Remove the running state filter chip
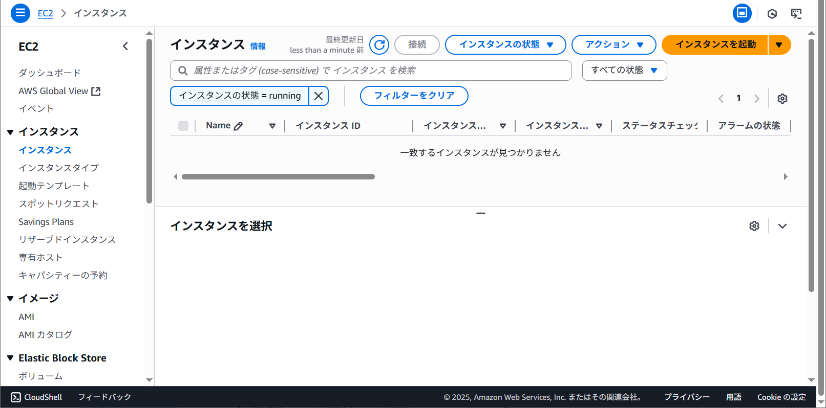826x408 pixels. tap(319, 96)
